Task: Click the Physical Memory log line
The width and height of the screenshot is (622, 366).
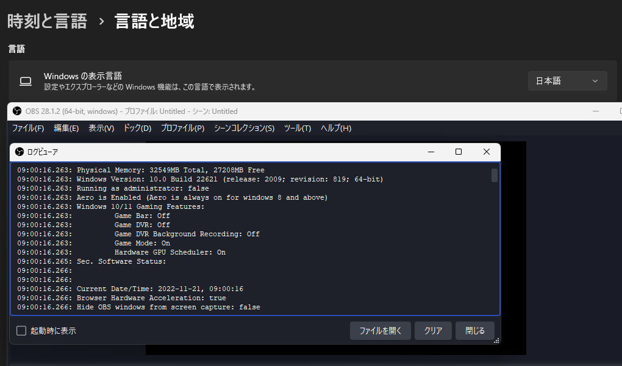Action: coord(141,171)
